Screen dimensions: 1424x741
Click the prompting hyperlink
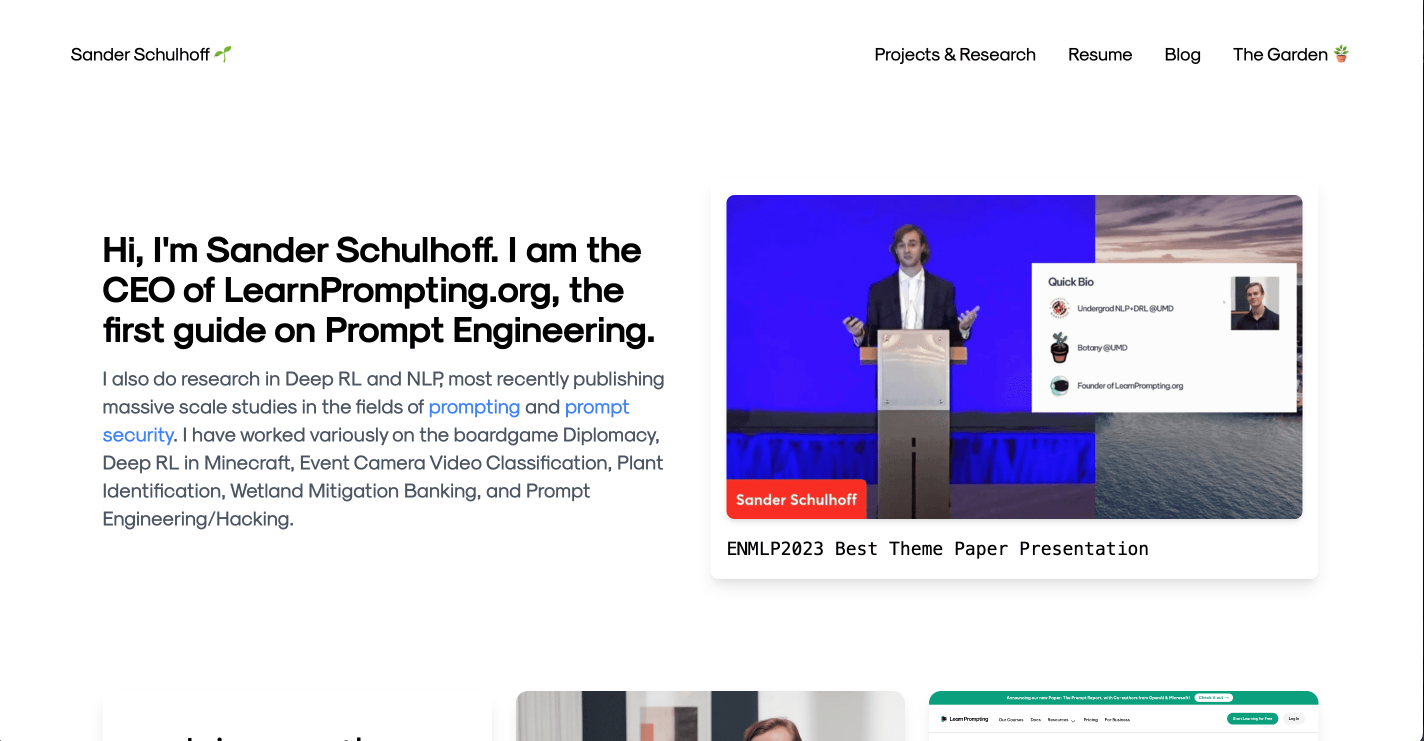(474, 406)
